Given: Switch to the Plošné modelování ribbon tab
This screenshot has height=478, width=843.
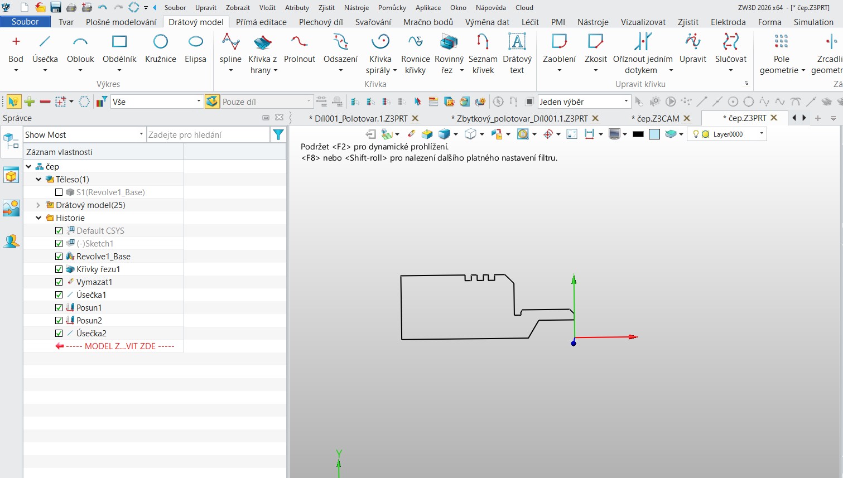Looking at the screenshot, I should pyautogui.click(x=121, y=22).
